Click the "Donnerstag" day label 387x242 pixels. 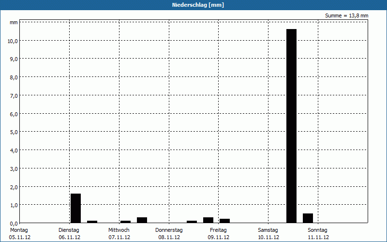(x=169, y=230)
